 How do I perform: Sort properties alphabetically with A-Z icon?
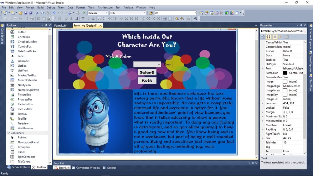[269, 37]
